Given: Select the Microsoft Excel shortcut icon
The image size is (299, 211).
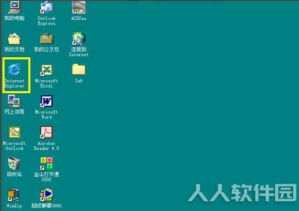Looking at the screenshot, I should click(46, 70).
